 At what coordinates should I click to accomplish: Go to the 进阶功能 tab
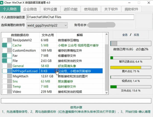tap(70, 9)
